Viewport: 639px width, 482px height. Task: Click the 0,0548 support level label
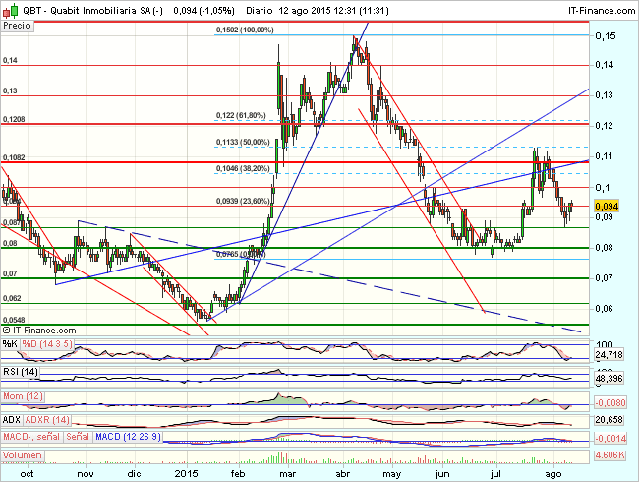click(x=14, y=320)
